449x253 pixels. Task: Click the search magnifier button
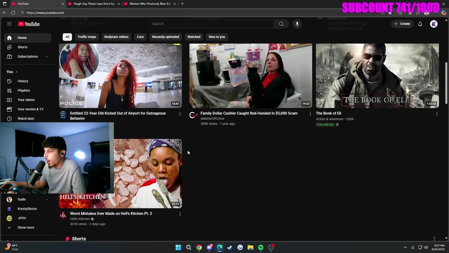tap(281, 24)
